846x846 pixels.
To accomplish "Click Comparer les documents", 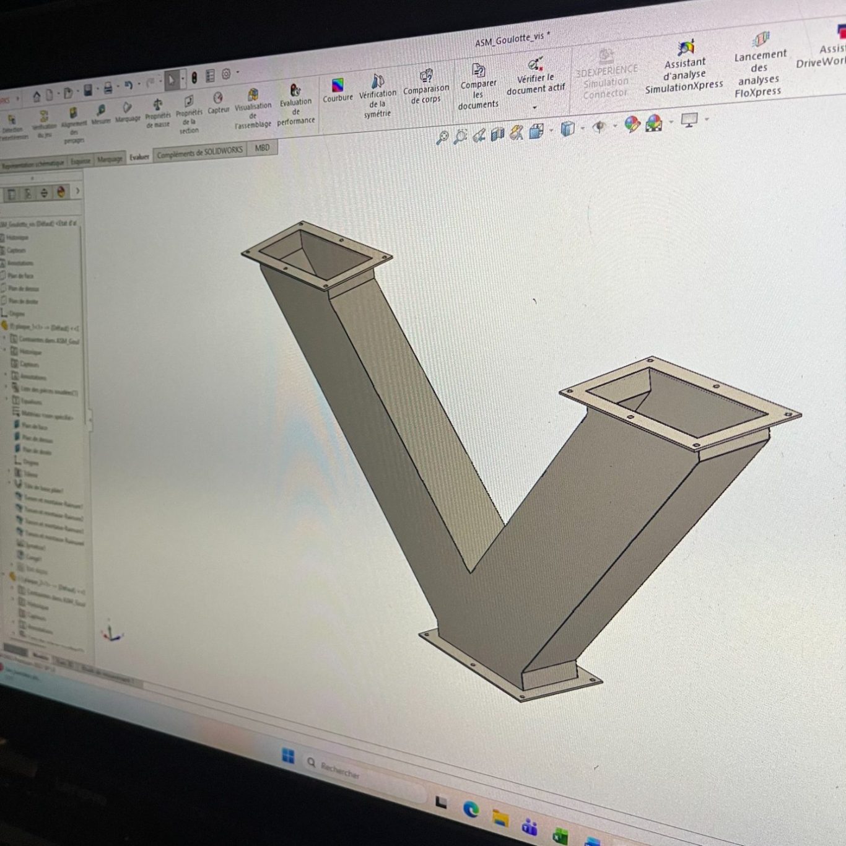I will 478,86.
